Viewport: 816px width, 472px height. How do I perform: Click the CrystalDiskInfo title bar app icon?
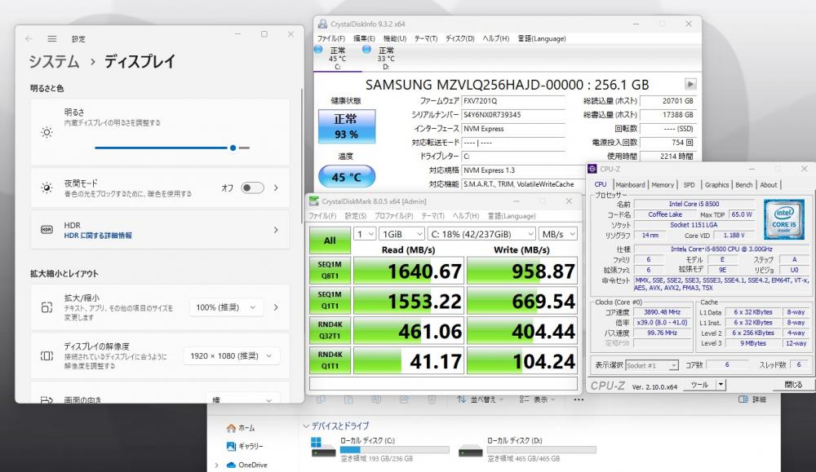[322, 24]
